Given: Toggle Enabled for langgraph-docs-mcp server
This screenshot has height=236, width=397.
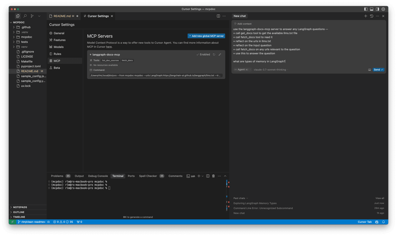Looking at the screenshot, I should (x=203, y=55).
